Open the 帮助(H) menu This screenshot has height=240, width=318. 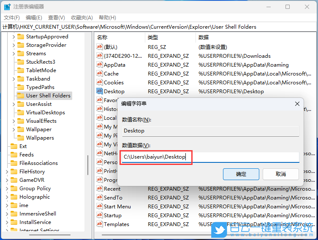click(x=107, y=18)
